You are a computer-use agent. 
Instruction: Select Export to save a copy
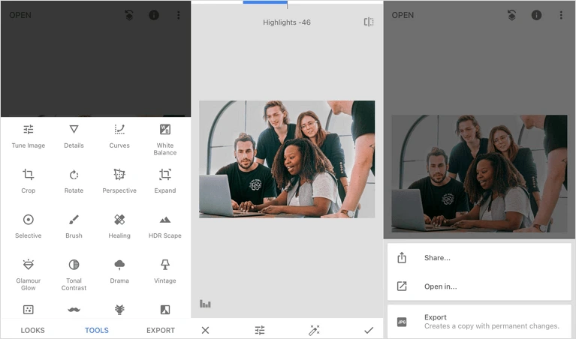[x=479, y=322]
